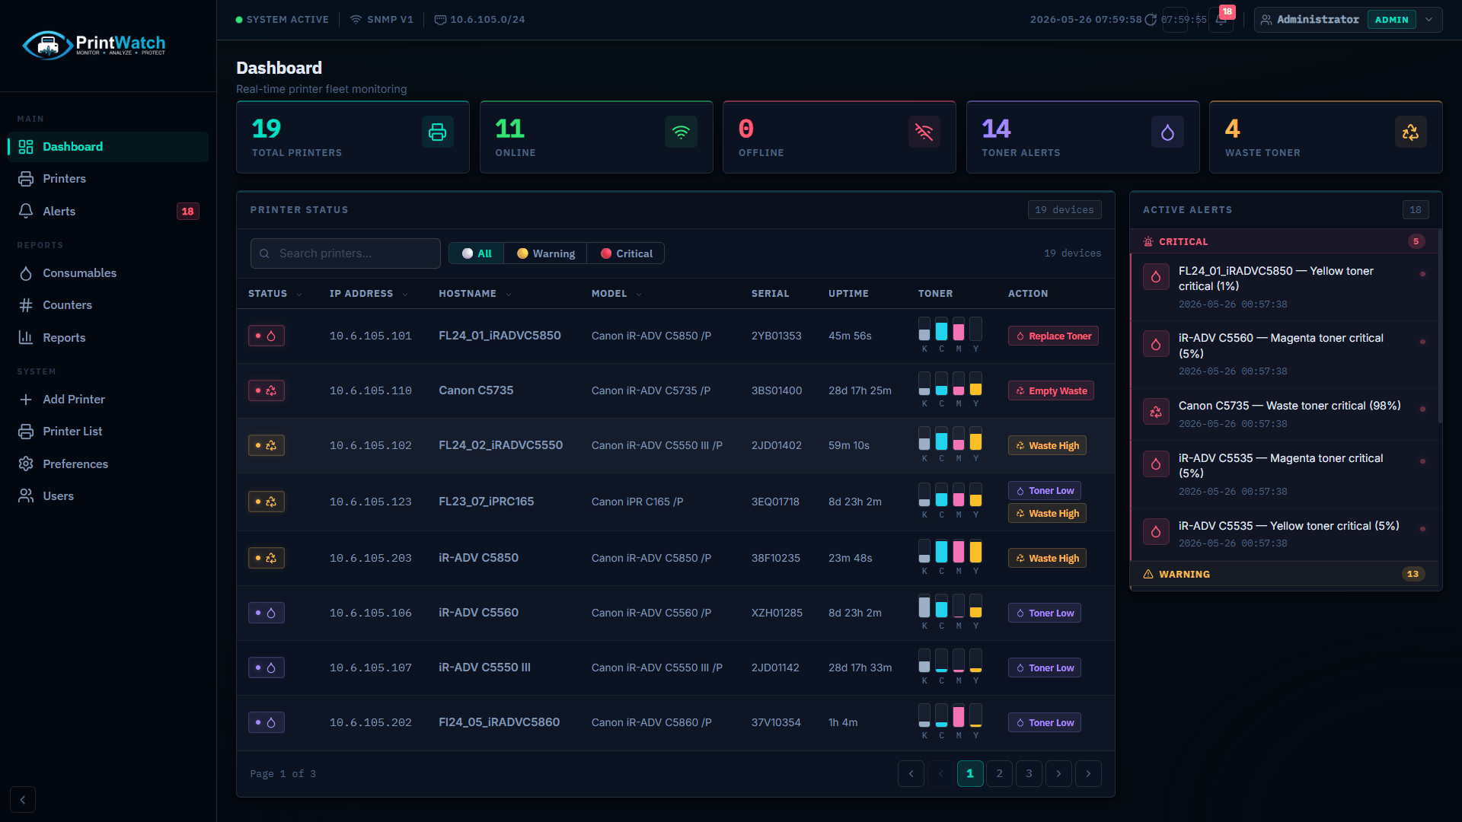Click the yellow status badge of 10.6.105.102

(x=267, y=446)
